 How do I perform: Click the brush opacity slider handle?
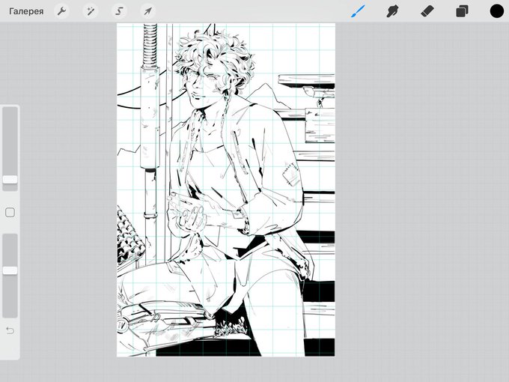[x=10, y=270]
